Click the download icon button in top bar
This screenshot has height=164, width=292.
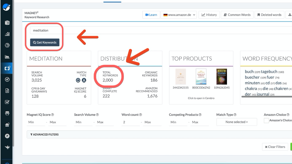point(290,15)
